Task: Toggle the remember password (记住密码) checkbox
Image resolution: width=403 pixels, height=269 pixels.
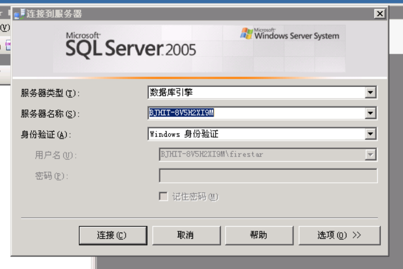Action: tap(163, 196)
